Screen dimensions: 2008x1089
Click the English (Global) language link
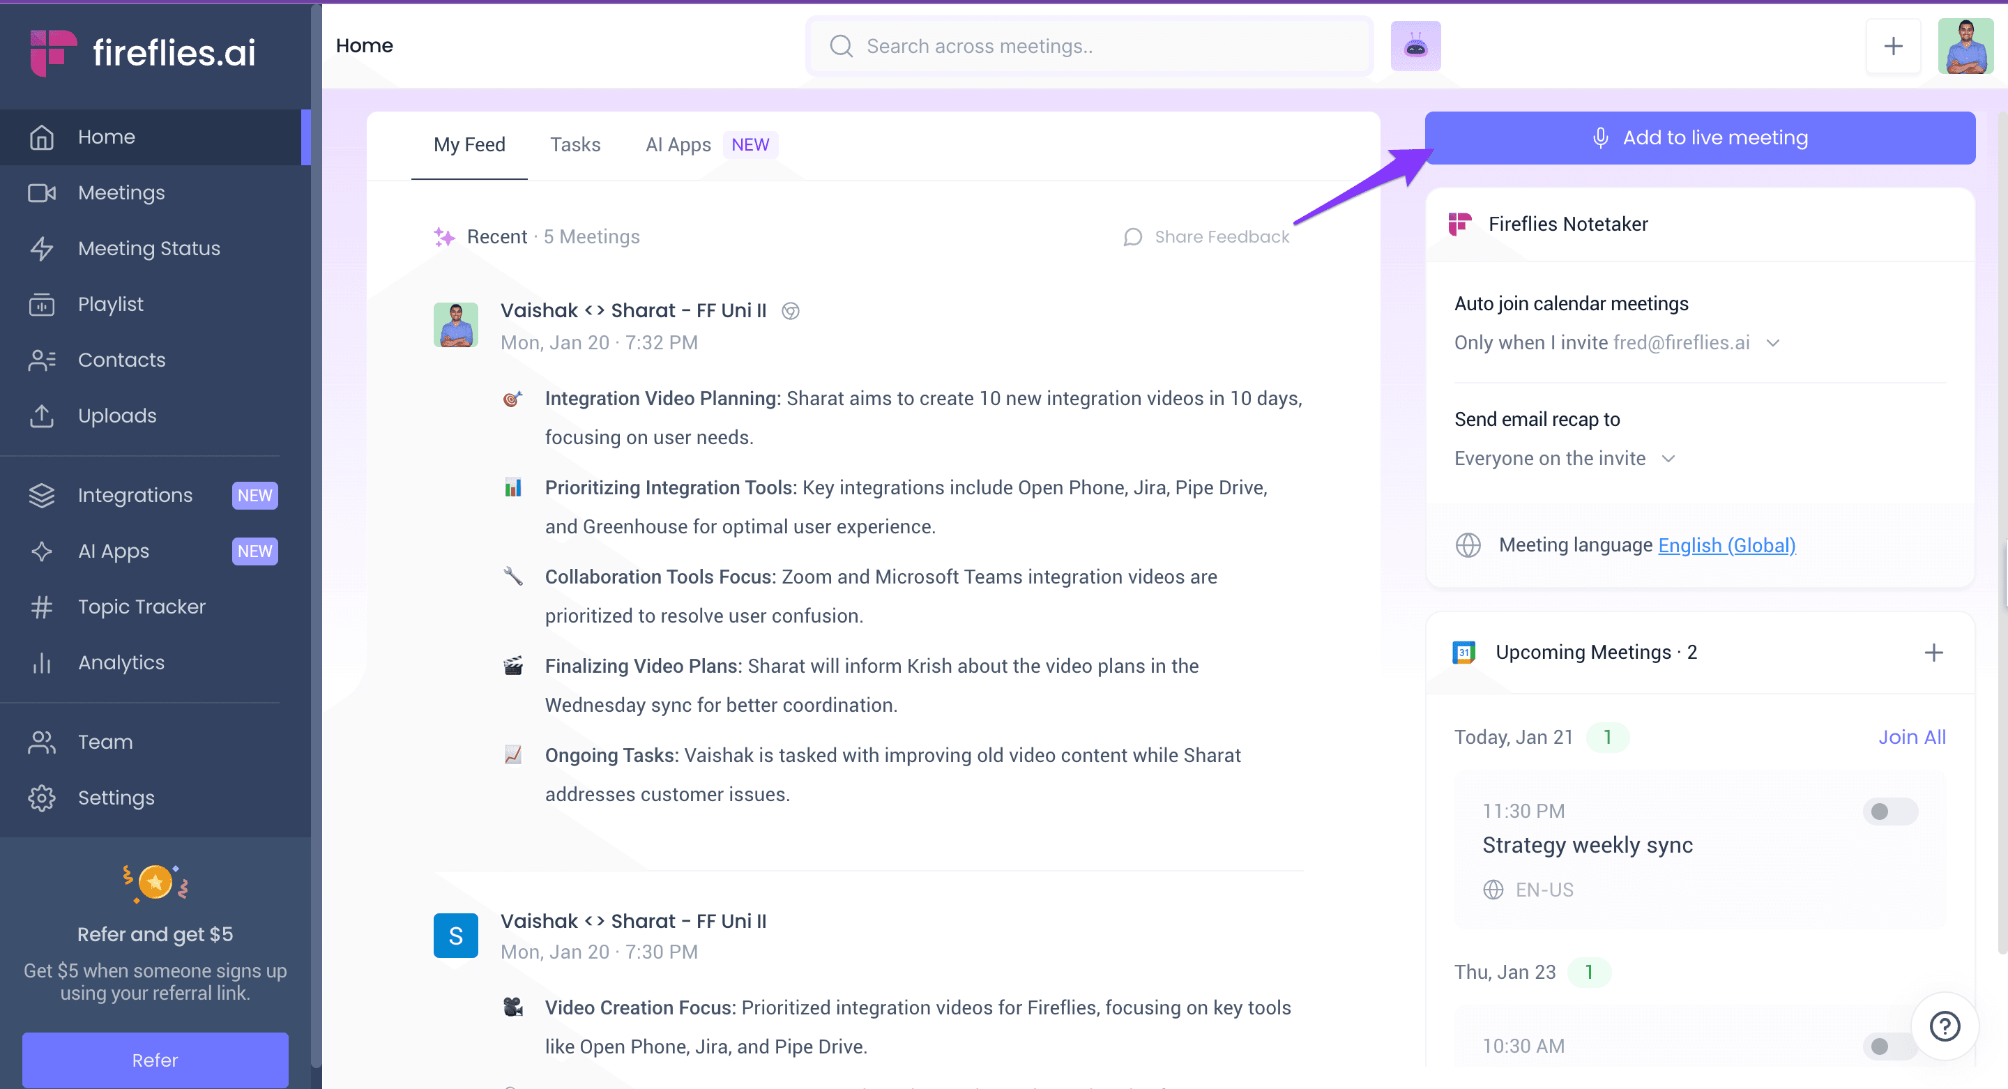click(1726, 545)
